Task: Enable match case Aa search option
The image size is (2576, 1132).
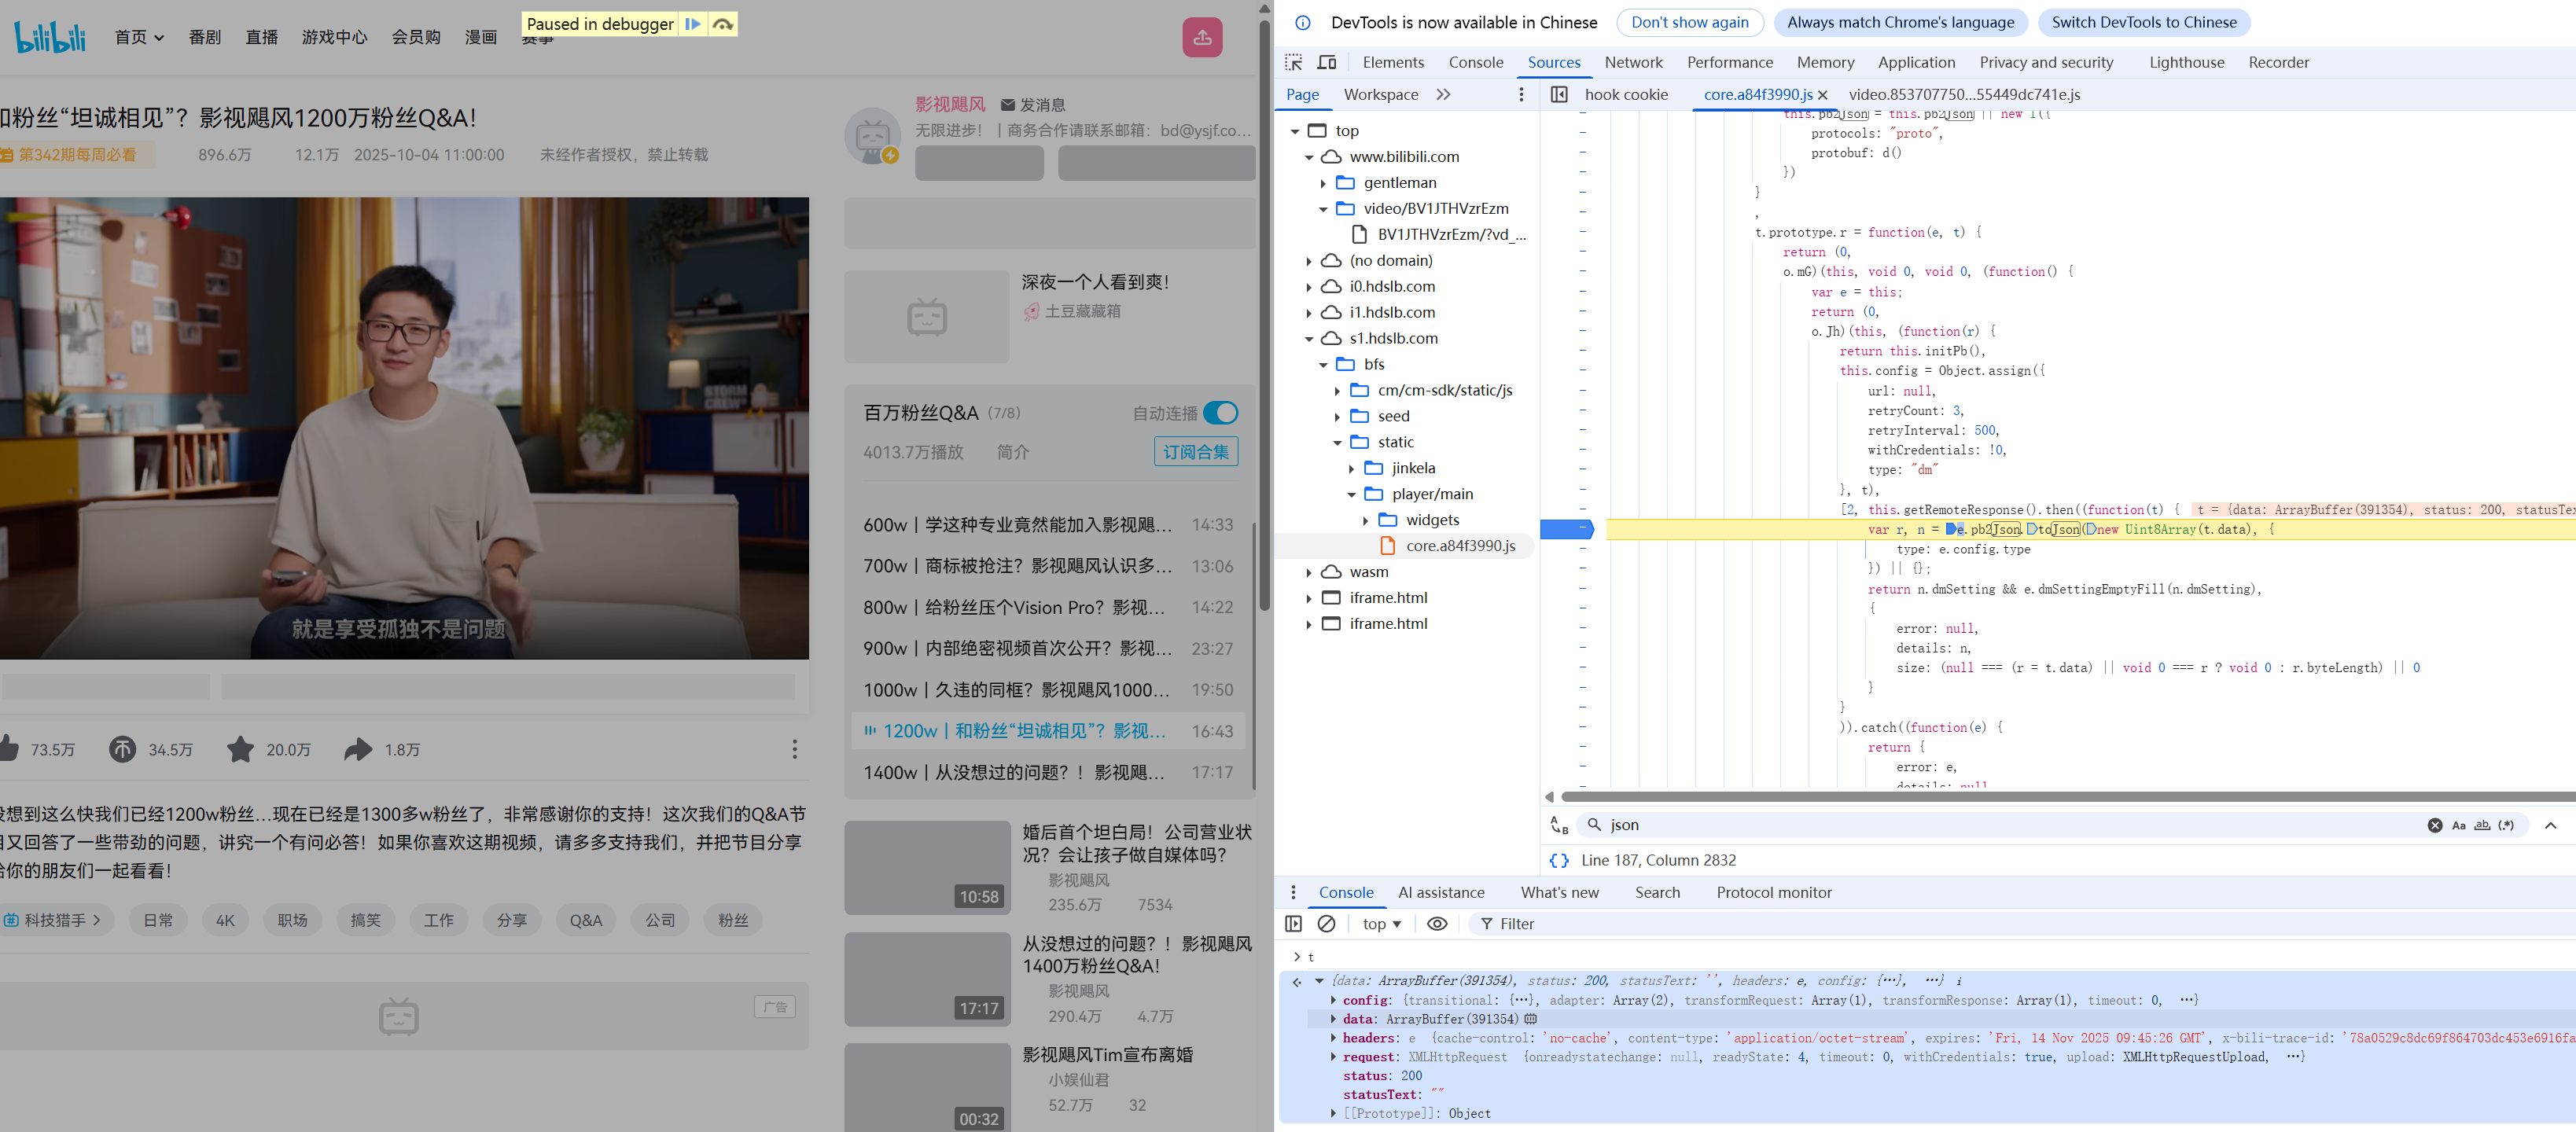Action: [2458, 825]
